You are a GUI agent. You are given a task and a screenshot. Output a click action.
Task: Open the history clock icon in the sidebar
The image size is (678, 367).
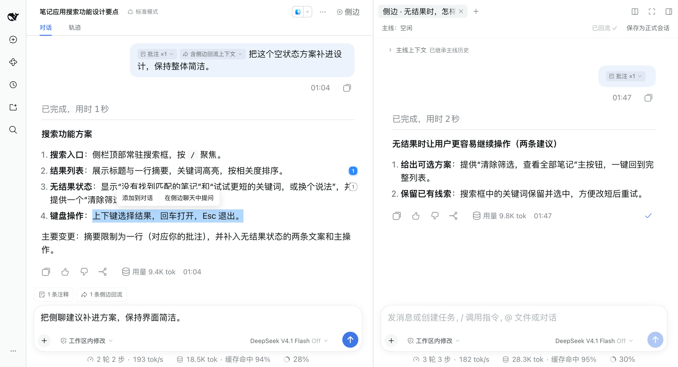coord(13,85)
